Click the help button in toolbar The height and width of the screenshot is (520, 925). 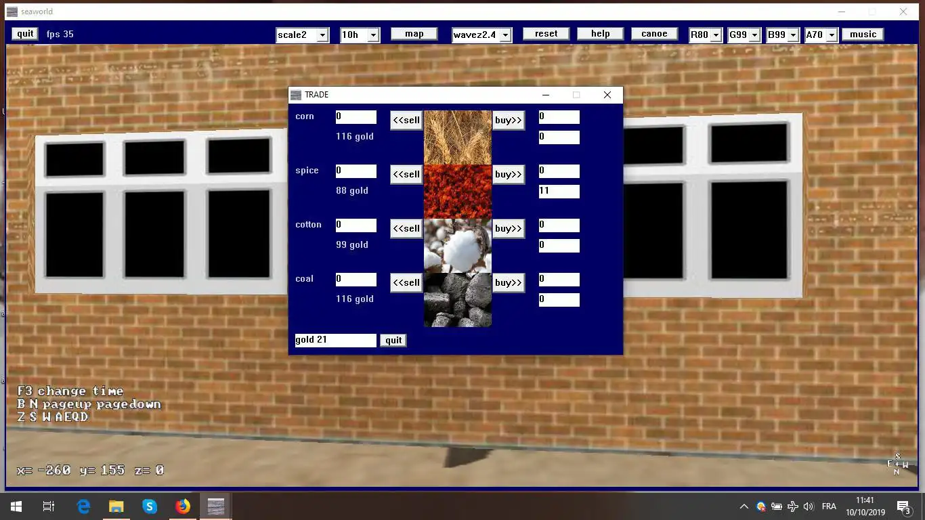coord(601,34)
